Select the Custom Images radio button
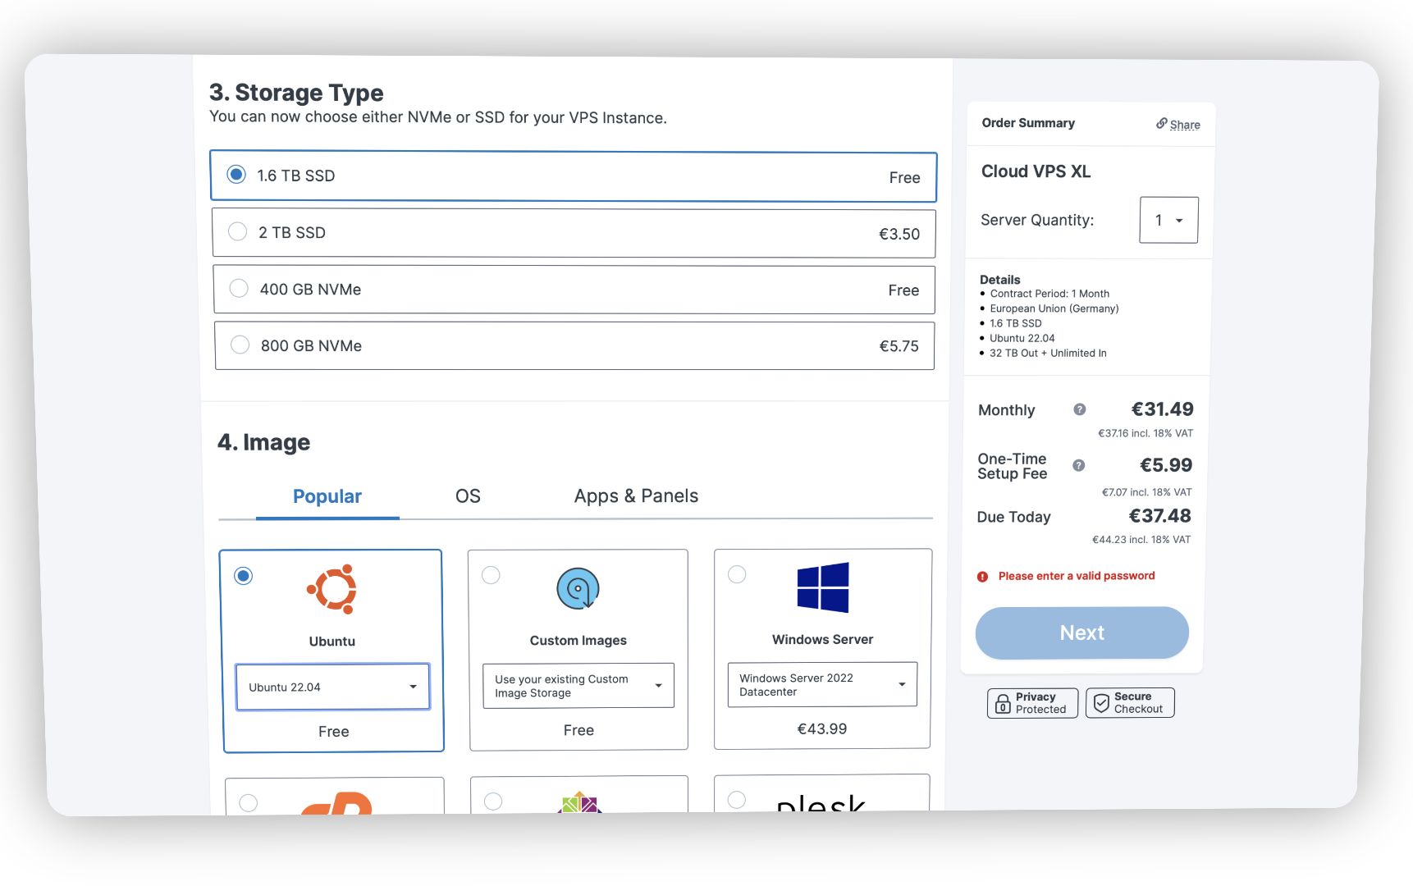 click(491, 575)
